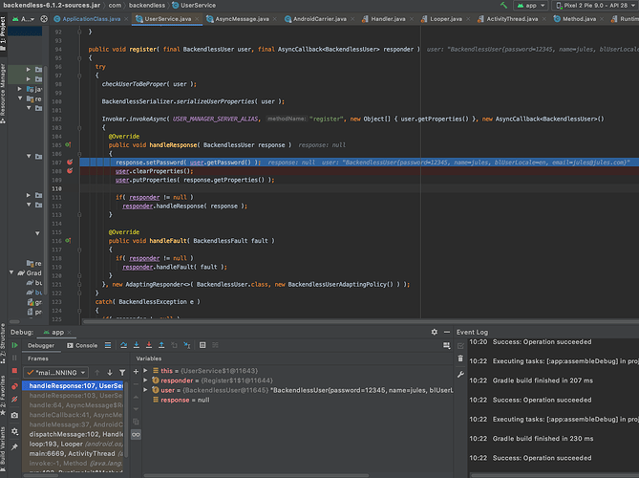The image size is (639, 478).
Task: Add a new watch with plus icon
Action: [x=136, y=372]
